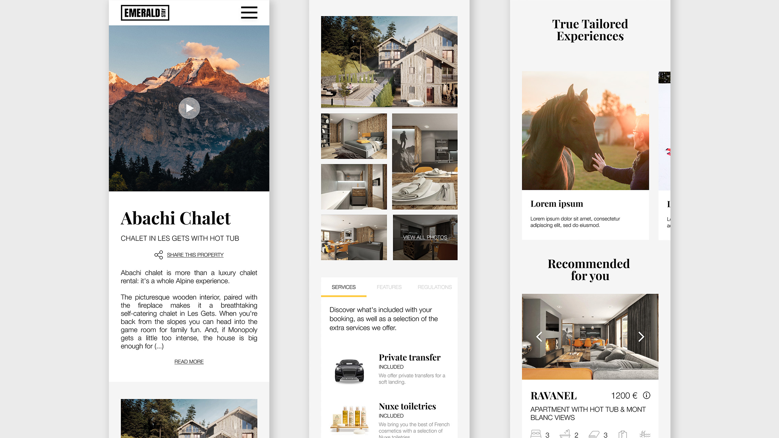Click the Abachi Chalet hero image thumbnail
Image resolution: width=779 pixels, height=438 pixels.
pos(189,108)
